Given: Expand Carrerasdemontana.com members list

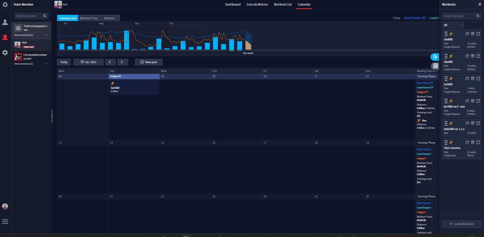Looking at the screenshot, I should coord(47,64).
